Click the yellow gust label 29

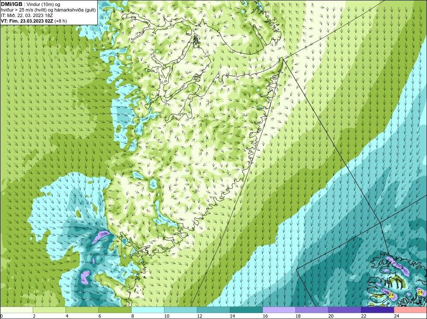(391, 295)
